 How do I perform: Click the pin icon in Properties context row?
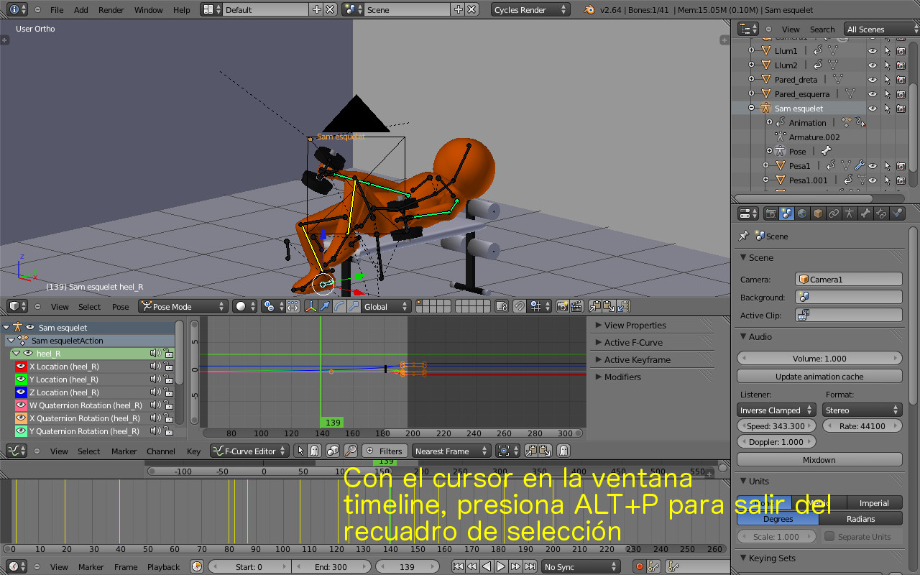(744, 236)
